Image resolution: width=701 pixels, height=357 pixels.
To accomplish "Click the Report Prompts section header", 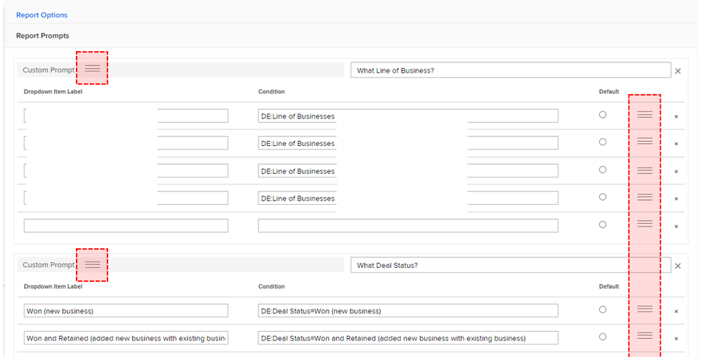I will [43, 36].
